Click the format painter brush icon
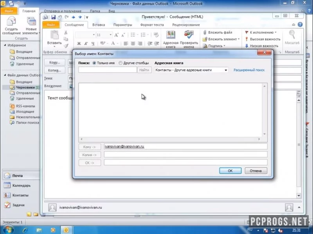Viewport: 313px width, 234px height. [66, 46]
